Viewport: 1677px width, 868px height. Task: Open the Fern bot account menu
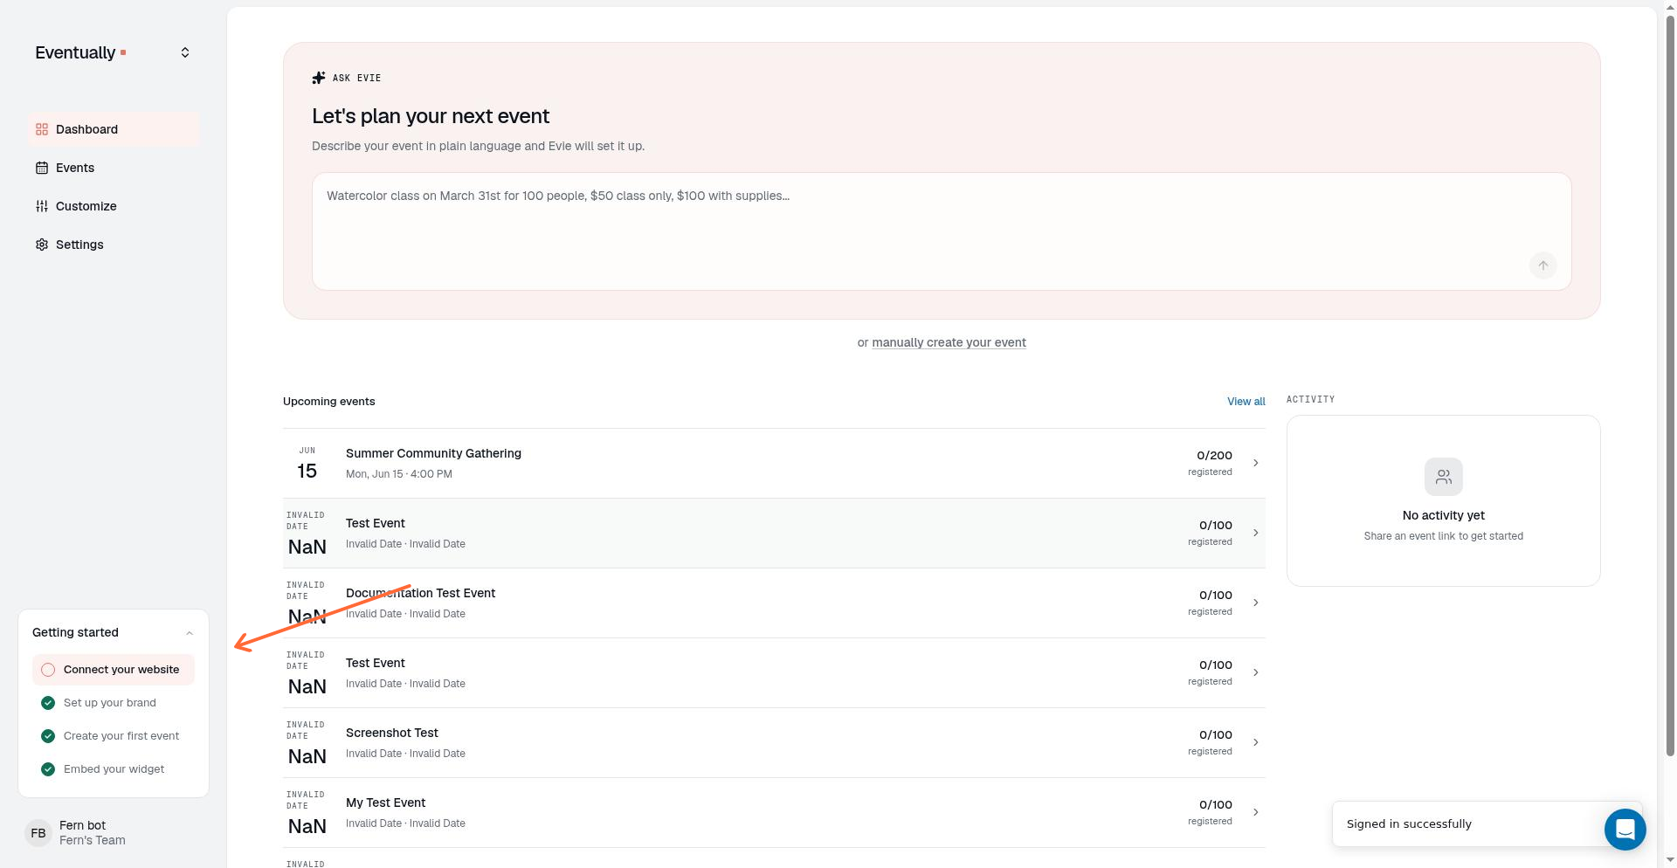coord(114,833)
